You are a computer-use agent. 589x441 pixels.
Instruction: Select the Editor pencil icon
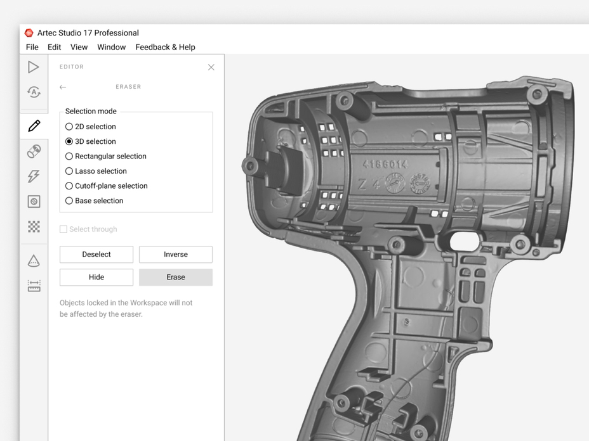(x=34, y=125)
